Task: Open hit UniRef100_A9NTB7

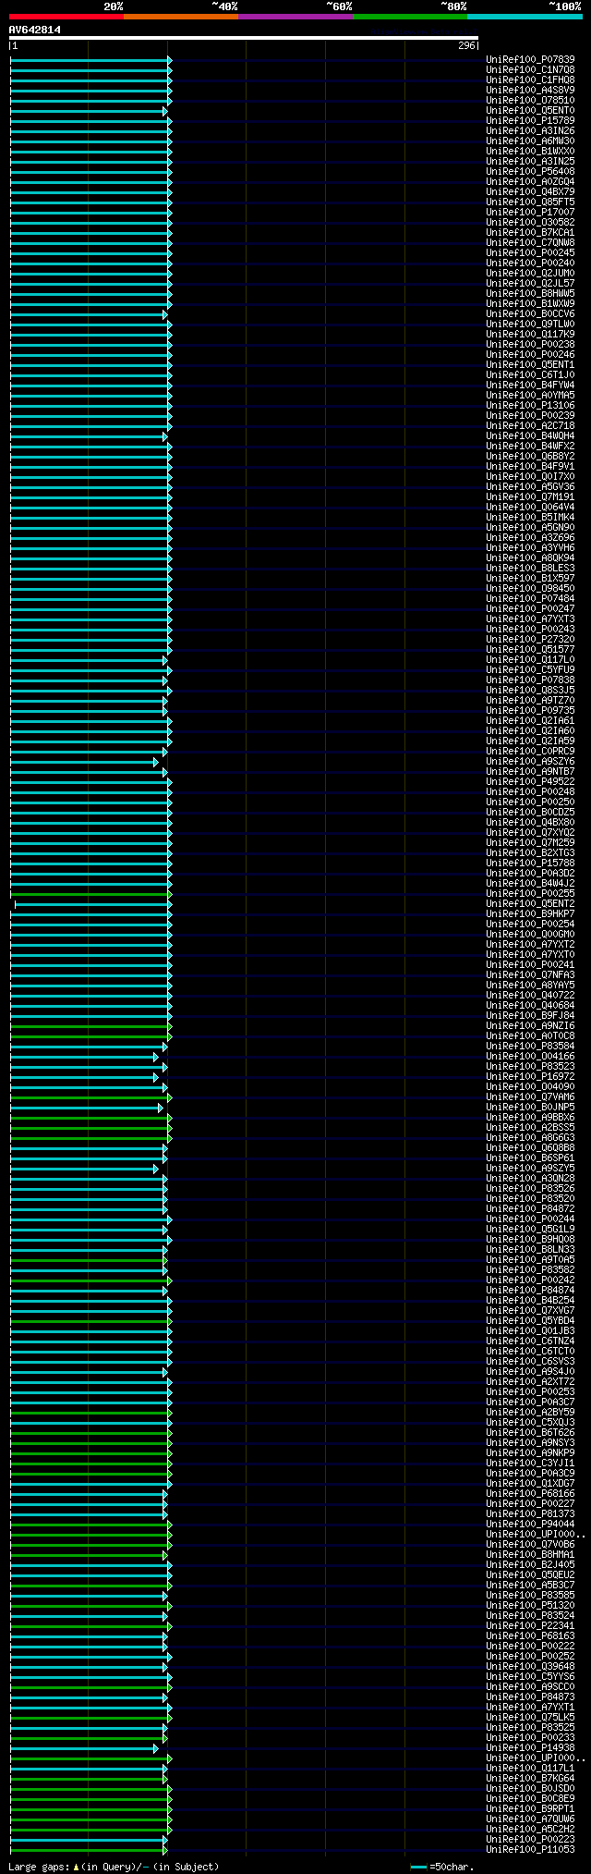Action: [530, 771]
